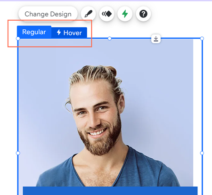Click the left-middle resize handle
This screenshot has height=195, width=212.
tap(18, 153)
